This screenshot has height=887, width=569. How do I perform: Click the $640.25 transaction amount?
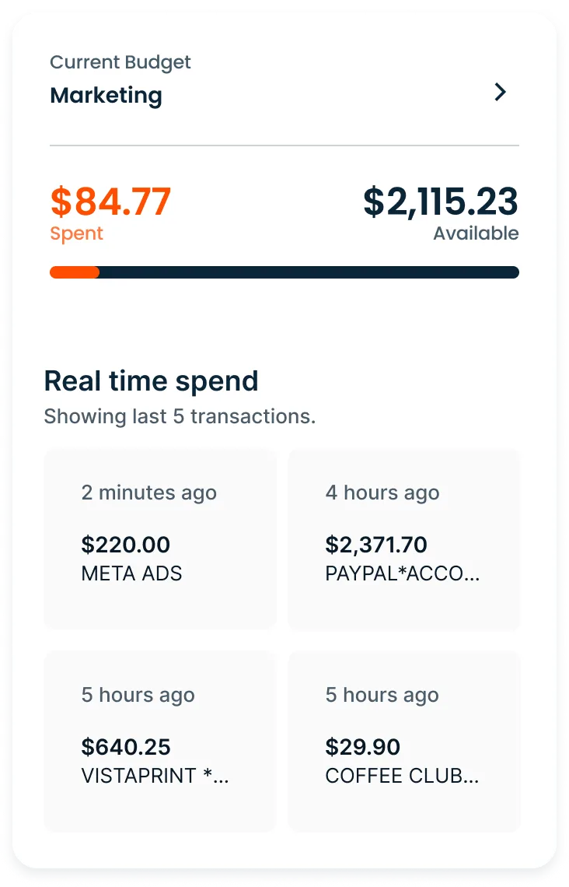coord(126,747)
